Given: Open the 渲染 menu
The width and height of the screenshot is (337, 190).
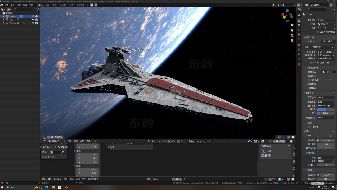Looking at the screenshot, I should (x=19, y=5).
